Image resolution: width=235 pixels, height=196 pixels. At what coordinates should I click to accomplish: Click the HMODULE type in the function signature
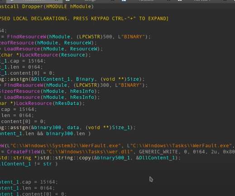point(57,6)
